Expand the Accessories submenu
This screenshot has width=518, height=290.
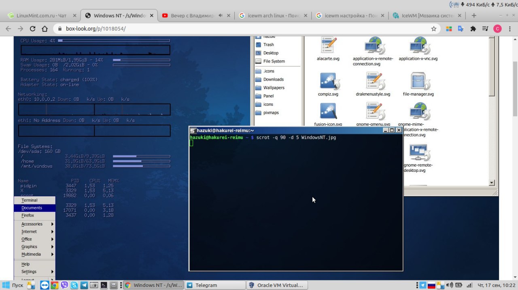(x=34, y=224)
